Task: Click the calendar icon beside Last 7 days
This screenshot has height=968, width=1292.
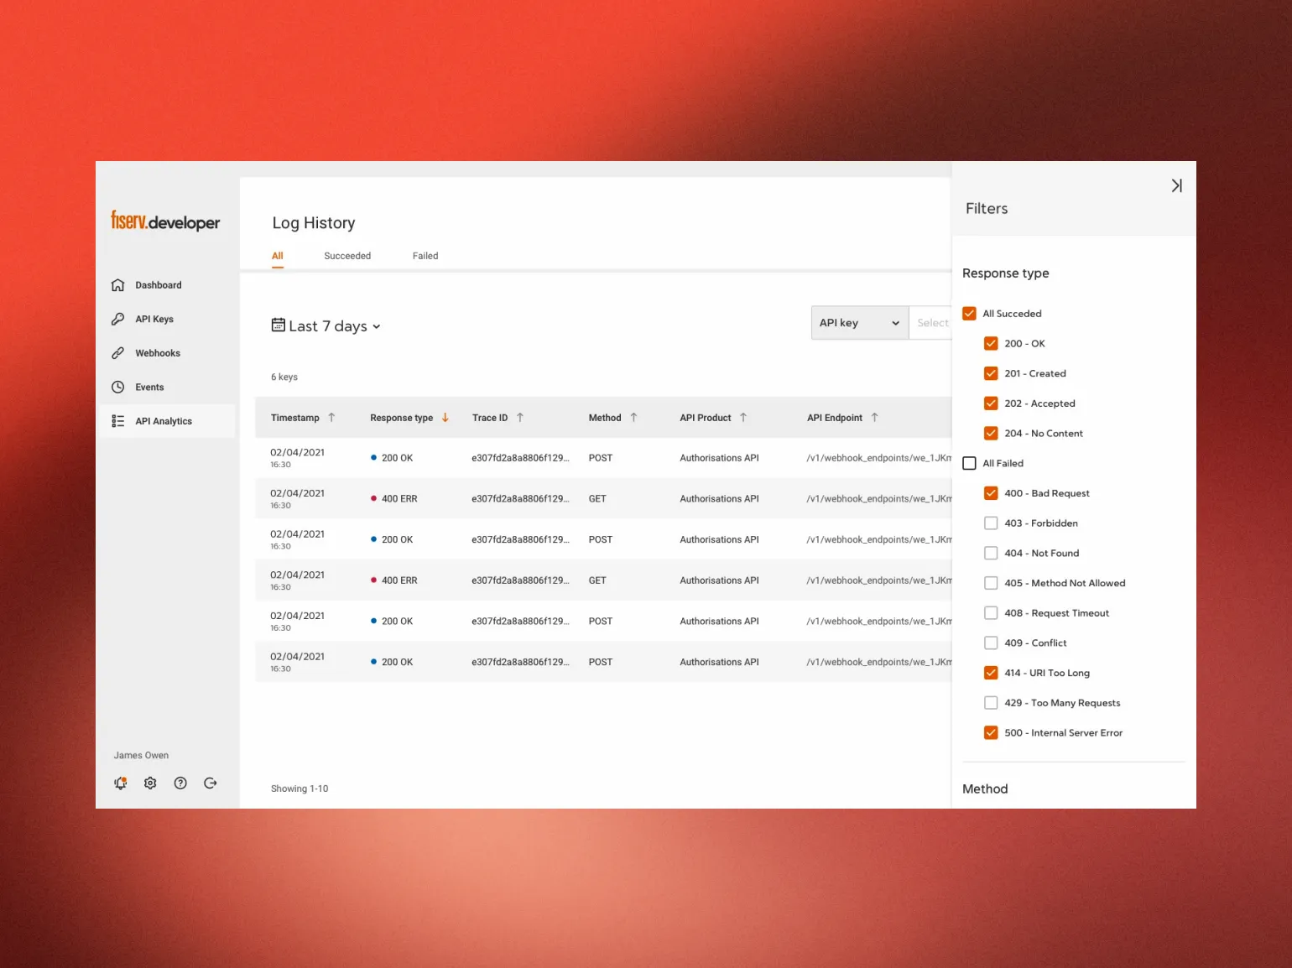Action: tap(278, 325)
